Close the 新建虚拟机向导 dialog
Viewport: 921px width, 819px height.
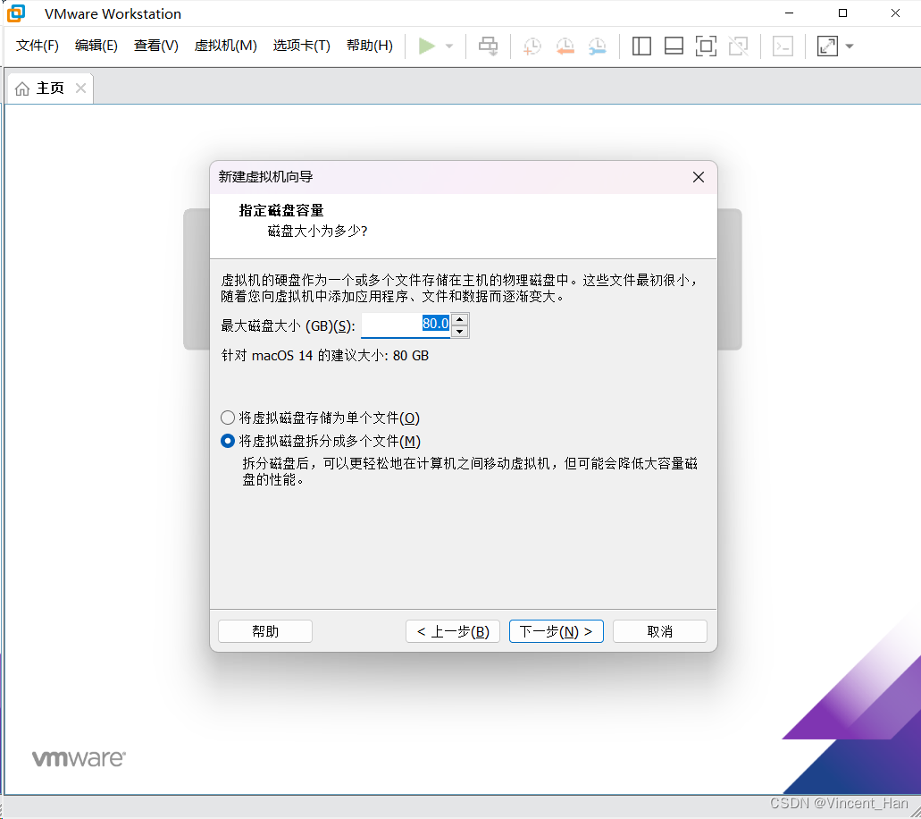point(699,177)
